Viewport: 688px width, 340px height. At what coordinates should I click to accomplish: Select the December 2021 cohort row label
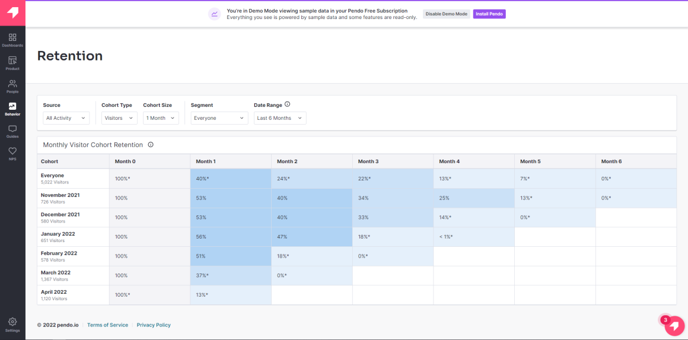click(x=74, y=218)
